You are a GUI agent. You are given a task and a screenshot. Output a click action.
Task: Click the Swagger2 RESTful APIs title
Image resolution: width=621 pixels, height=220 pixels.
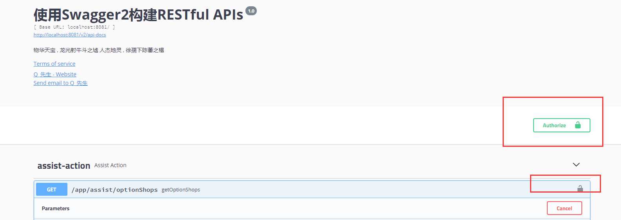[138, 15]
